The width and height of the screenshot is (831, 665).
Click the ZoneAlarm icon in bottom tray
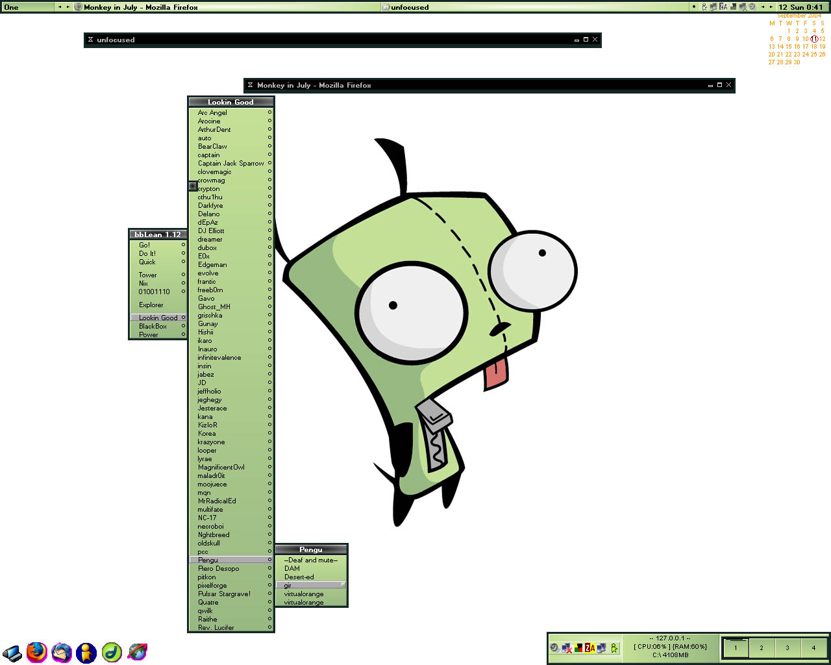coord(589,647)
